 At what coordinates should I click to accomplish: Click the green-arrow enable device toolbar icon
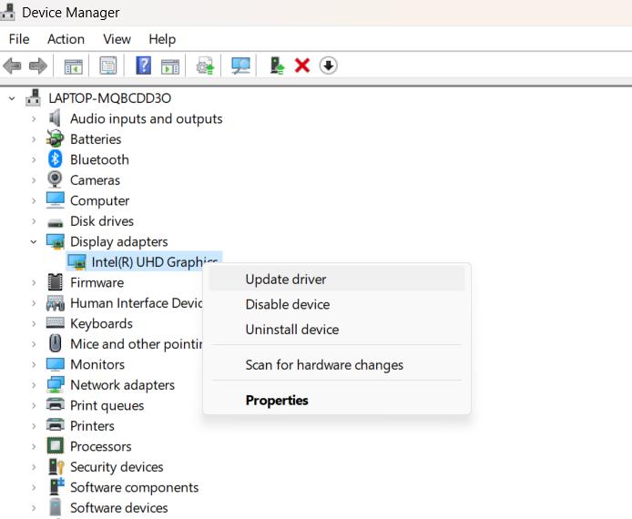click(x=276, y=66)
